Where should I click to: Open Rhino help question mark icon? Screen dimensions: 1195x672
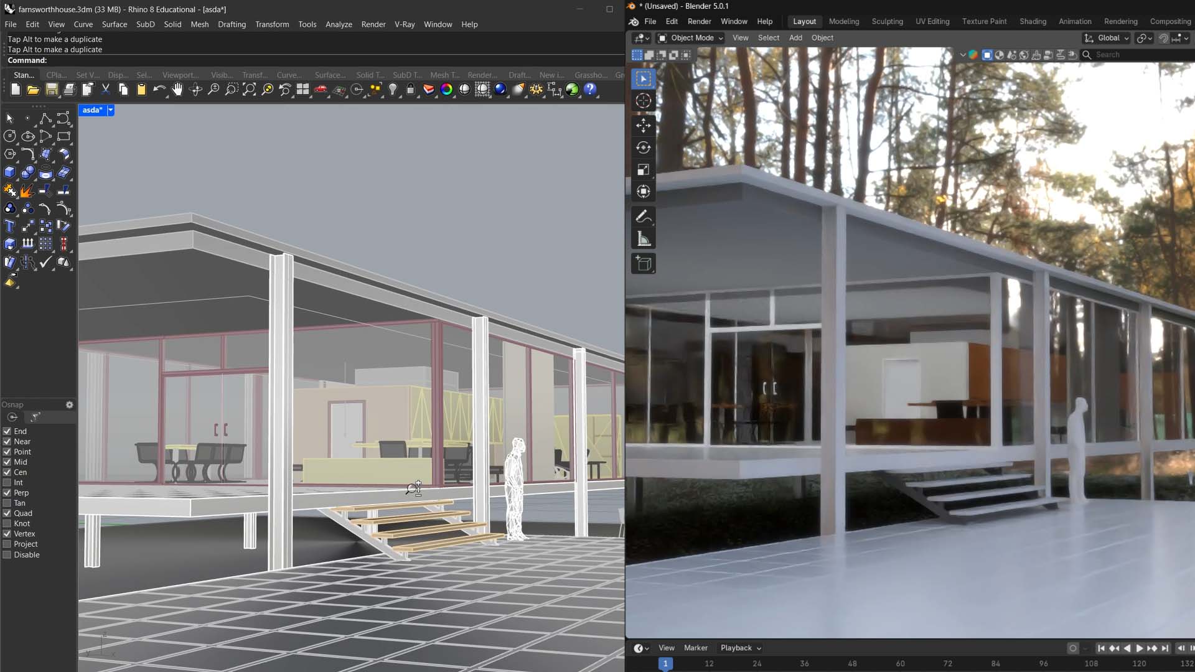pos(590,90)
